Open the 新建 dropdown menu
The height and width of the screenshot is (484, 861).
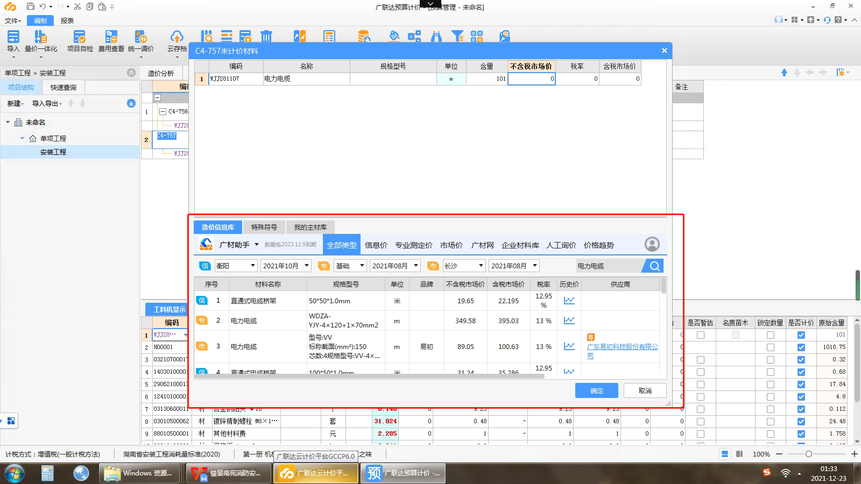pyautogui.click(x=15, y=103)
